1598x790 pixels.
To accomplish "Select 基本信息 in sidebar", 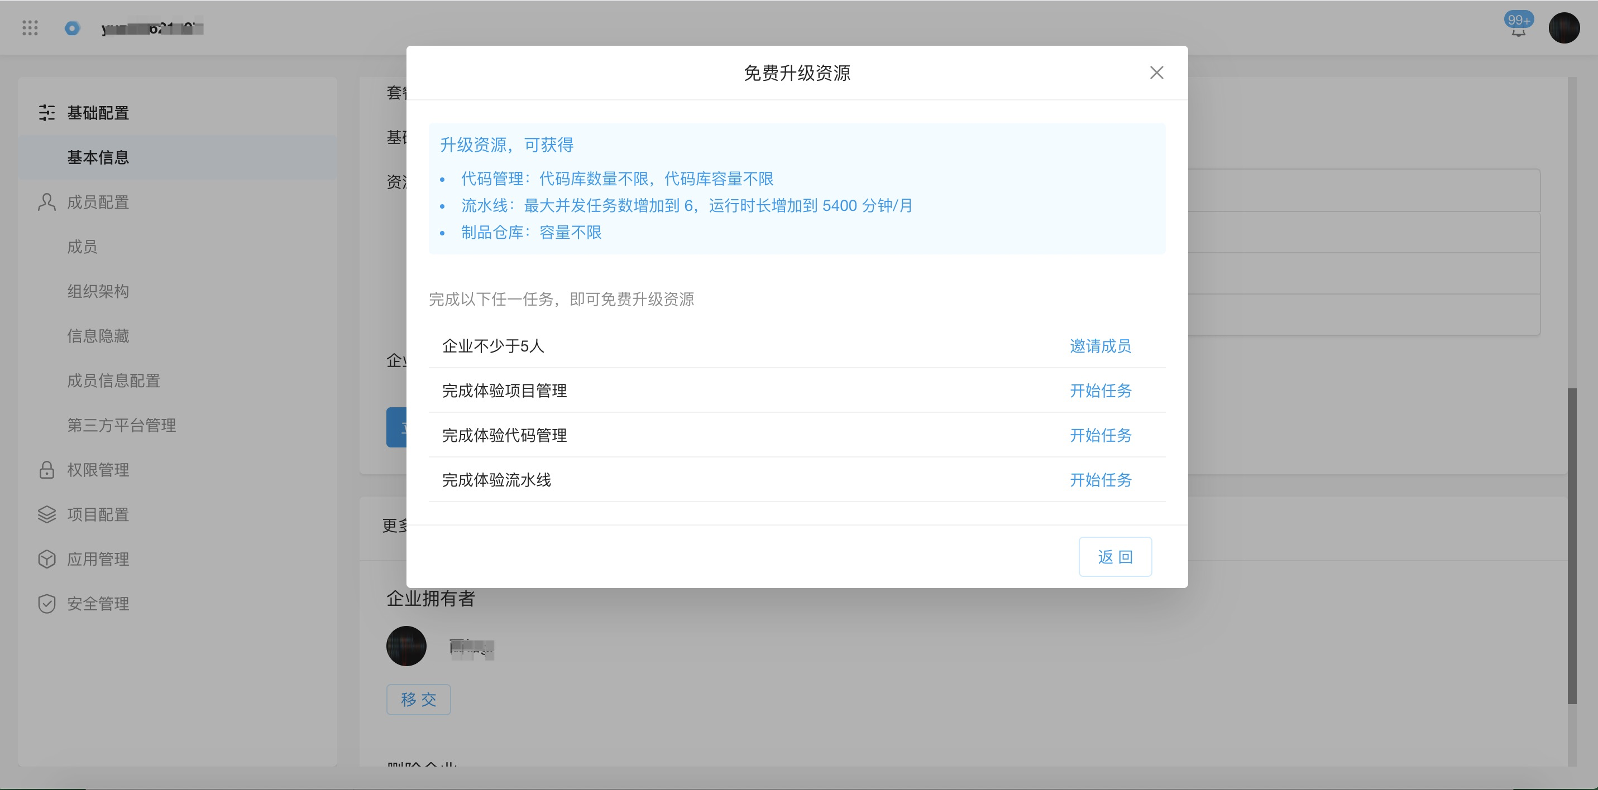I will tap(178, 157).
